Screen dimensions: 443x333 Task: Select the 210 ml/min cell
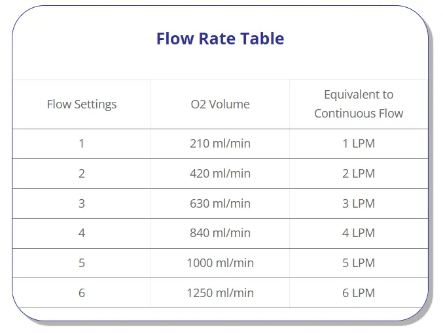click(x=220, y=144)
